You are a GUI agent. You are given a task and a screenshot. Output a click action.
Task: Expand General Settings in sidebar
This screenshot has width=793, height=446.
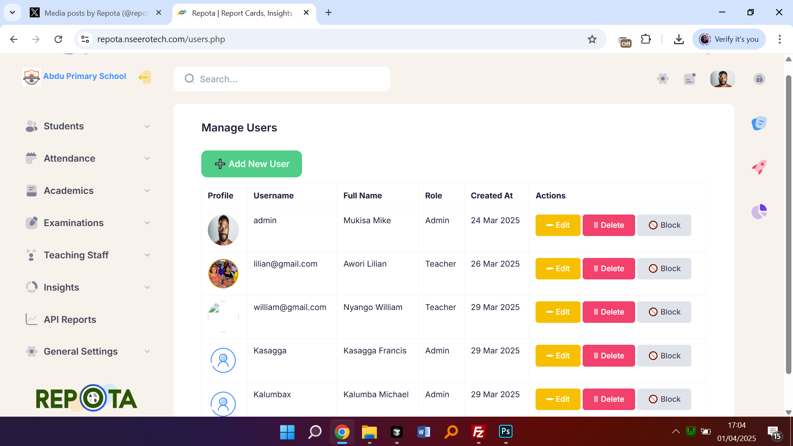pos(88,352)
